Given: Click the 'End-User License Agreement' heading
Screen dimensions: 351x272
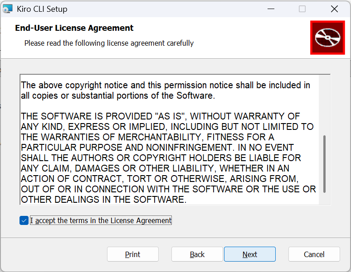Looking at the screenshot, I should pyautogui.click(x=74, y=28).
